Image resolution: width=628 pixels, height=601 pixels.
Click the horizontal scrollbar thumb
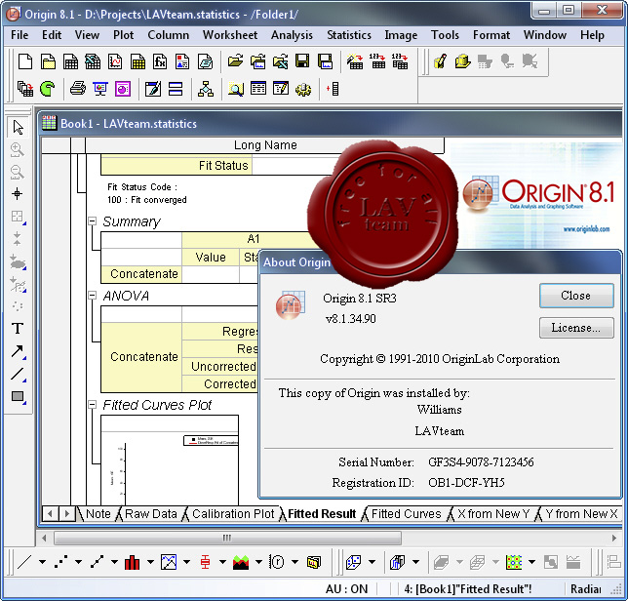(227, 538)
